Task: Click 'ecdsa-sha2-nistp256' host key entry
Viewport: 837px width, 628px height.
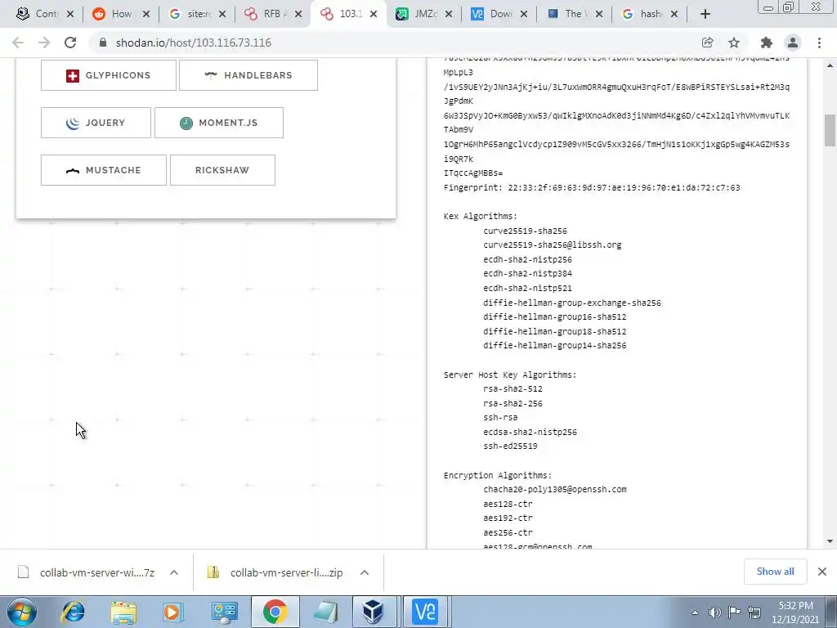Action: click(530, 432)
